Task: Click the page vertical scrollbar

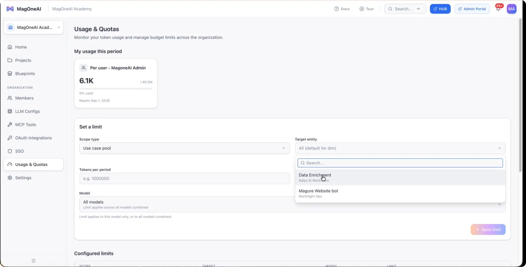Action: [520, 95]
